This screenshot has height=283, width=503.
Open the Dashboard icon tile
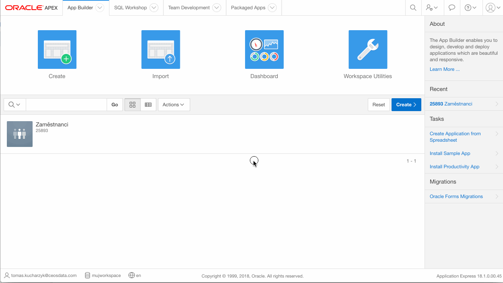264,50
